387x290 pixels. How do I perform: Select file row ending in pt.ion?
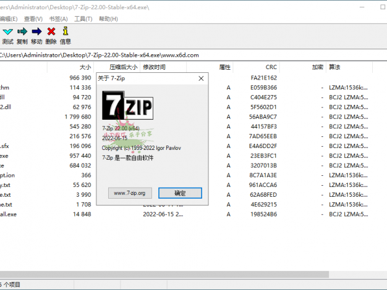(7, 175)
